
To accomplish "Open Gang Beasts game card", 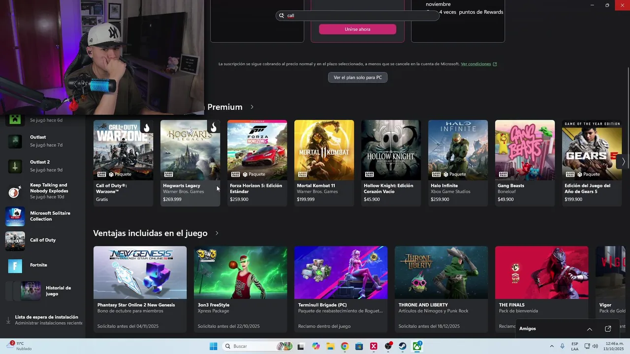I will pos(525,163).
